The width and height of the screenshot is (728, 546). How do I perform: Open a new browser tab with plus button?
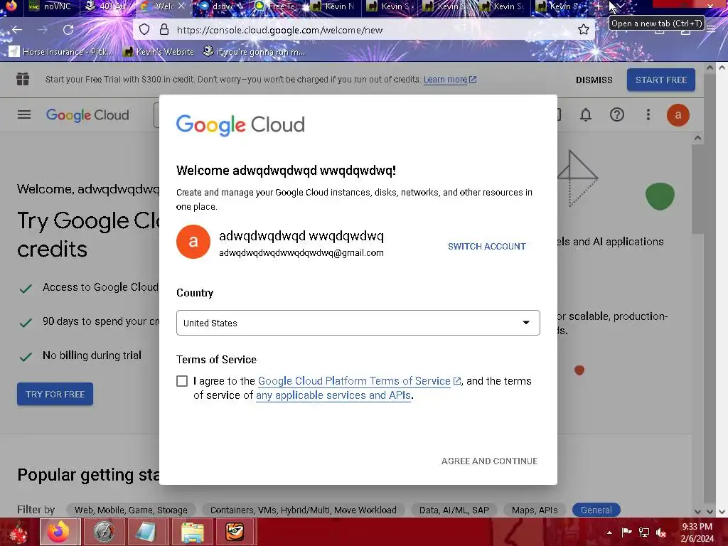pos(599,6)
